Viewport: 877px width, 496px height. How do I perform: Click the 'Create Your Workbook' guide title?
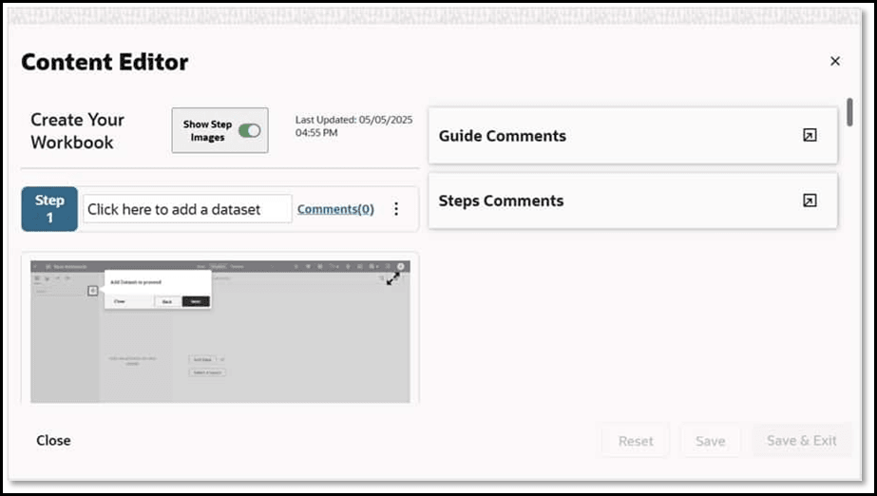click(x=77, y=131)
